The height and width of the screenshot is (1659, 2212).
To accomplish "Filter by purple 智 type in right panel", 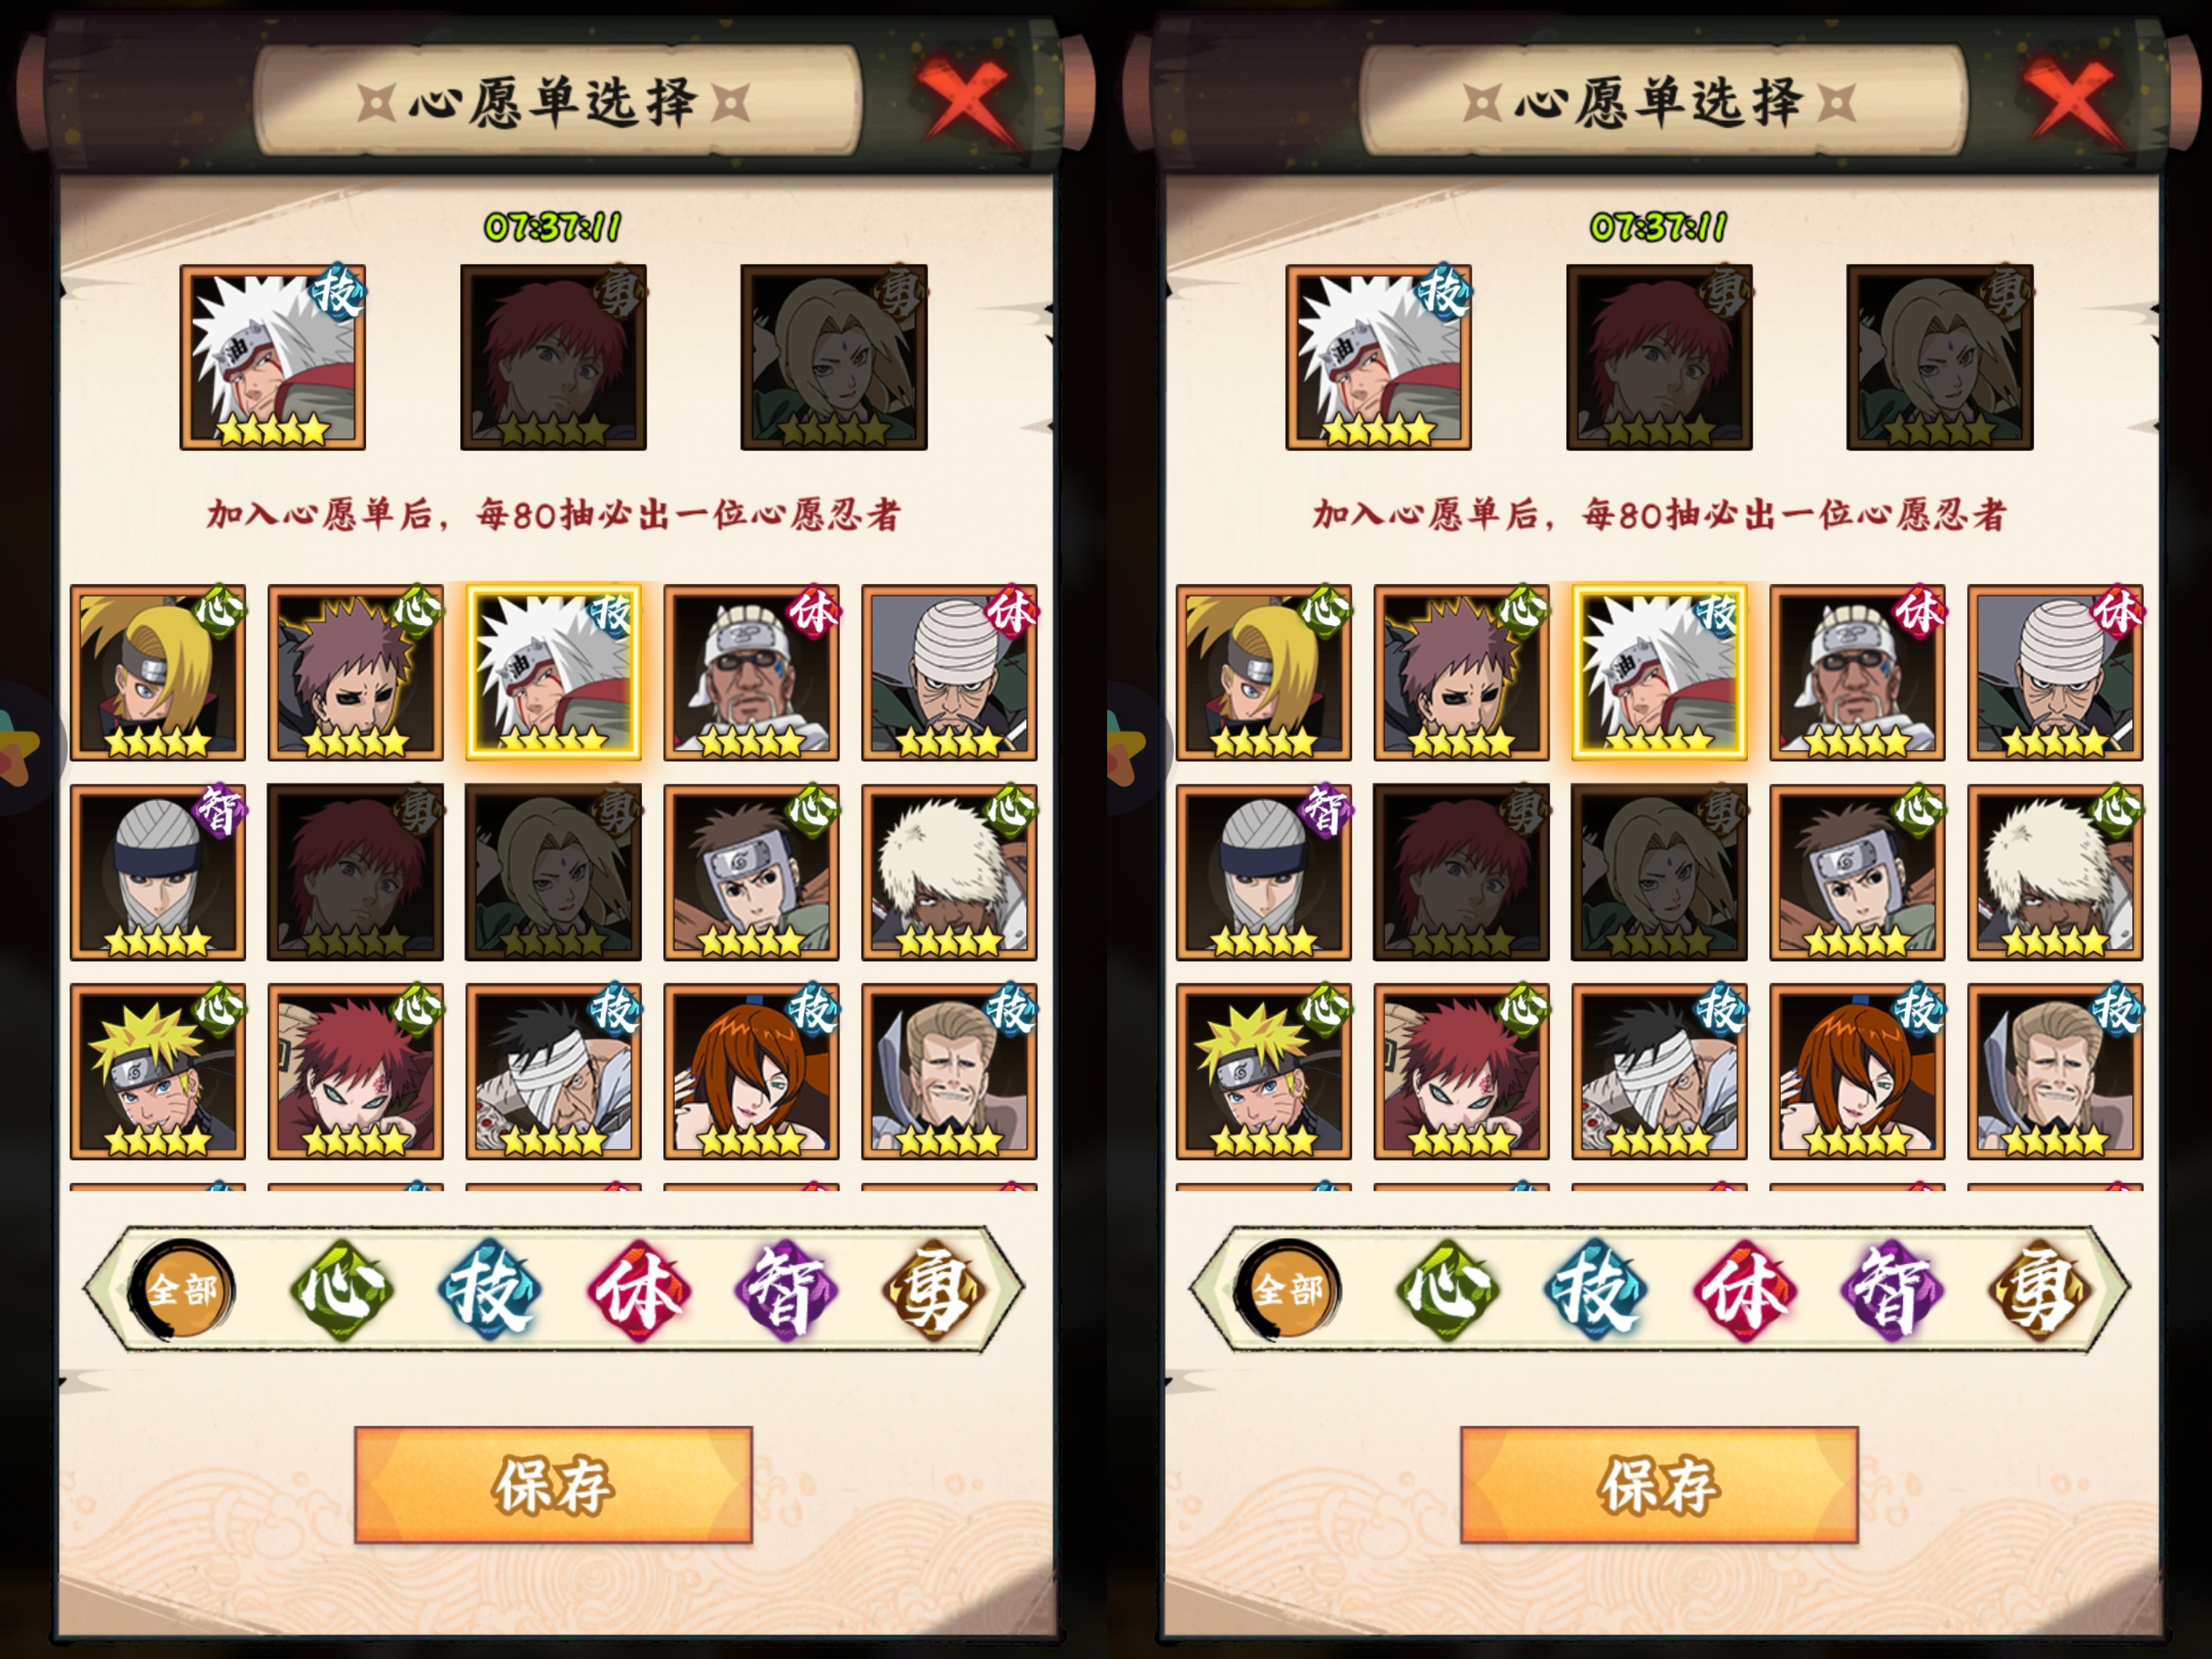I will tap(1891, 1290).
